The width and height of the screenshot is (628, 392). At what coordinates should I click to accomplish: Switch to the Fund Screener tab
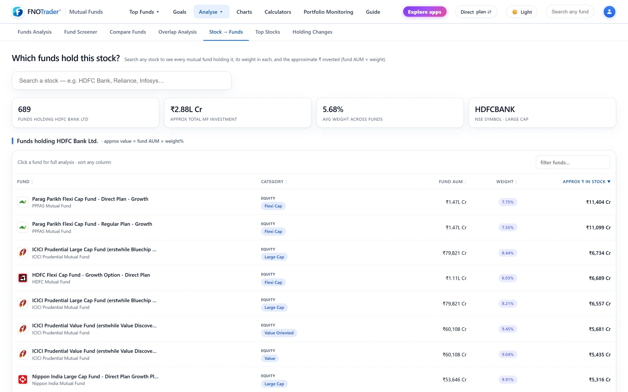coord(80,32)
